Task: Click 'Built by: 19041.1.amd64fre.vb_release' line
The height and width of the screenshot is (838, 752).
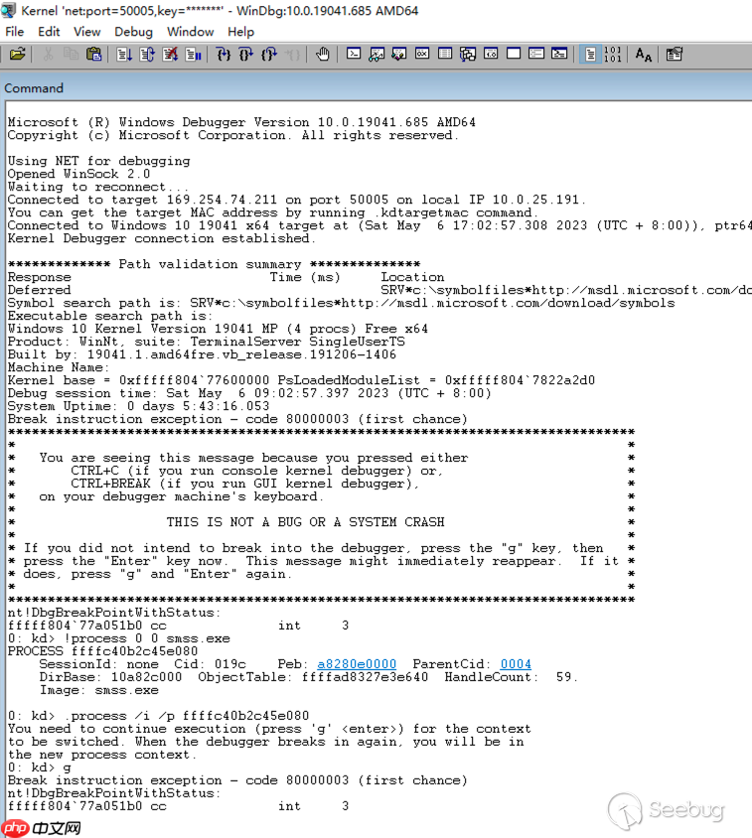Action: tap(202, 354)
